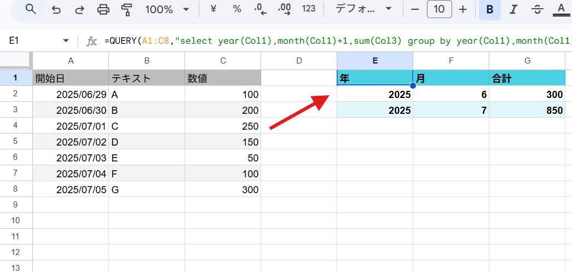Toggle italic formatting
The width and height of the screenshot is (572, 272).
click(x=513, y=9)
